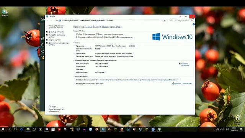Viewport: 245px width, 138px height.
Task: Open Microsoft license terms link
Action: click(139, 80)
